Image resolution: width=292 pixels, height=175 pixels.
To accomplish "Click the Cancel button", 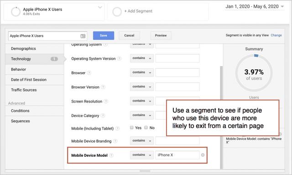I will (x=129, y=36).
